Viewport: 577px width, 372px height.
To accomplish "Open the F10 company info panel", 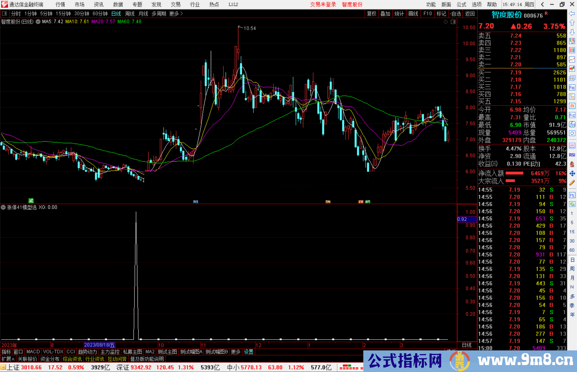I will [x=428, y=14].
